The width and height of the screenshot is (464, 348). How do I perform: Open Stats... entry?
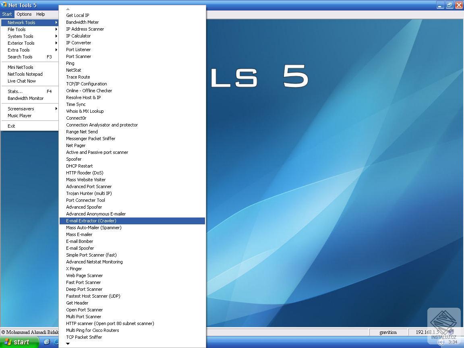[29, 91]
